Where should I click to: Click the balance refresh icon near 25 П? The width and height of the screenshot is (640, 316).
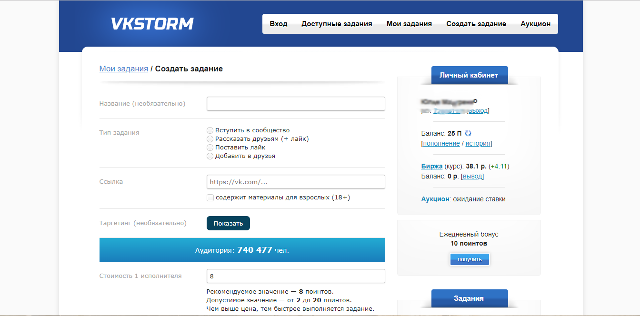tap(468, 133)
